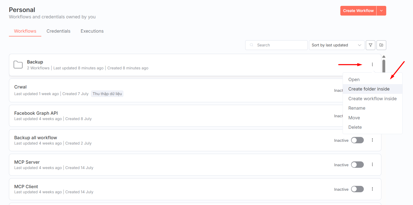Image resolution: width=413 pixels, height=205 pixels.
Task: Click the Backup folder icon
Action: [18, 65]
